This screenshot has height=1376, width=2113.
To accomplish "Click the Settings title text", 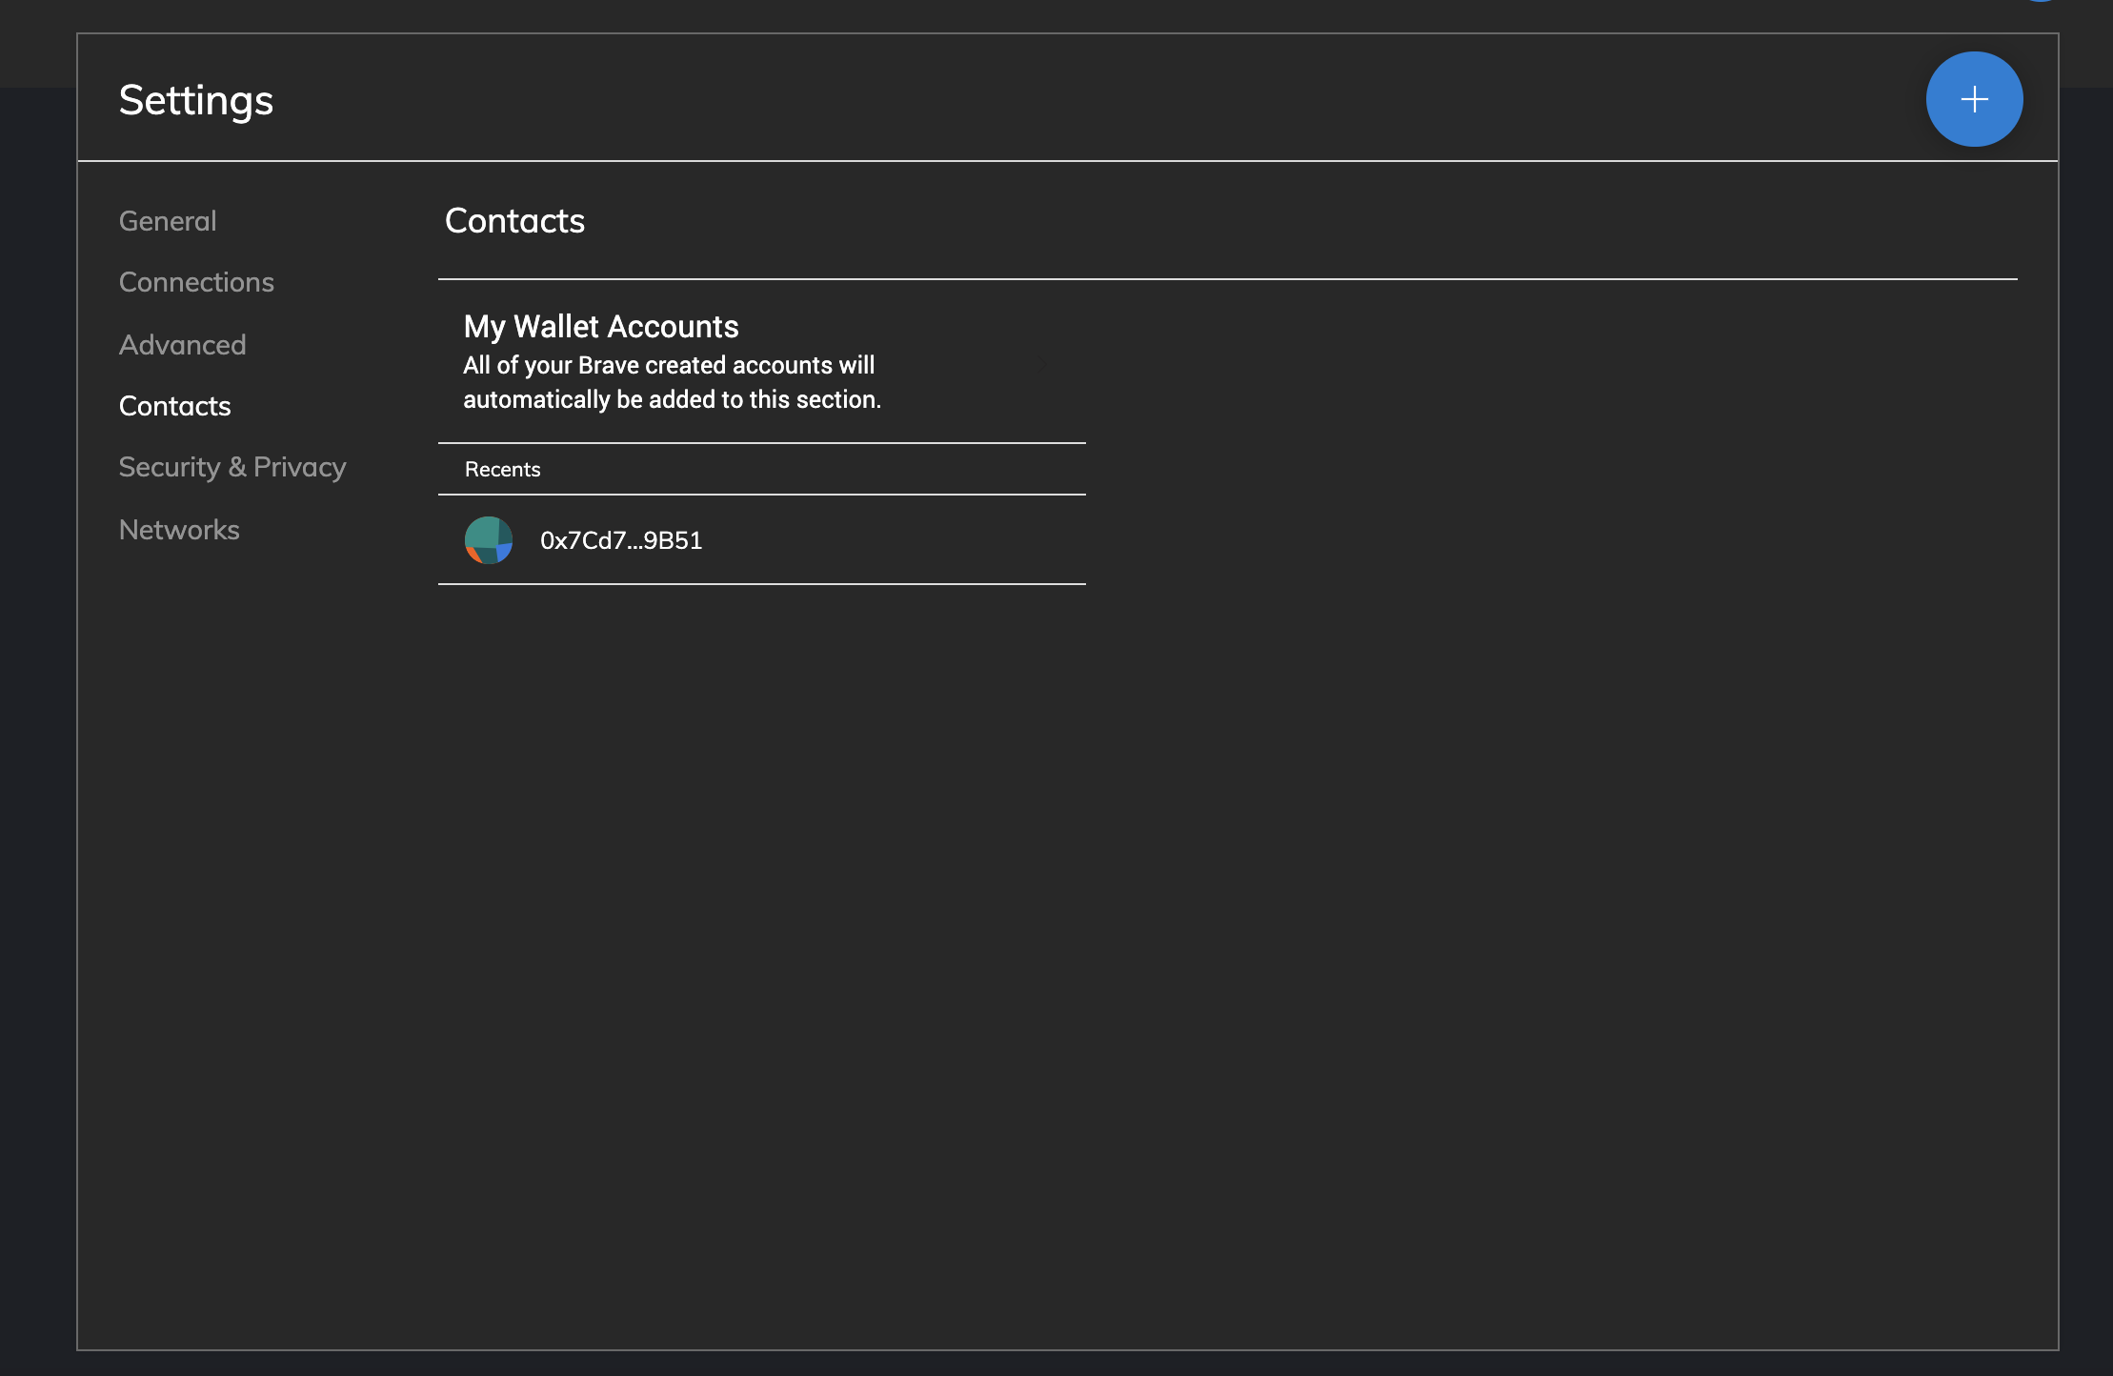I will pos(195,100).
